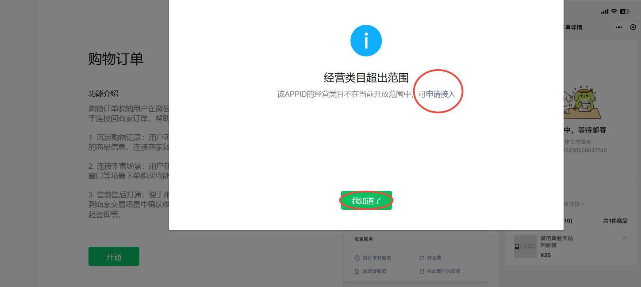This screenshot has width=641, height=287.
Task: Open the three-dot menu in phone preview
Action: 618,27
